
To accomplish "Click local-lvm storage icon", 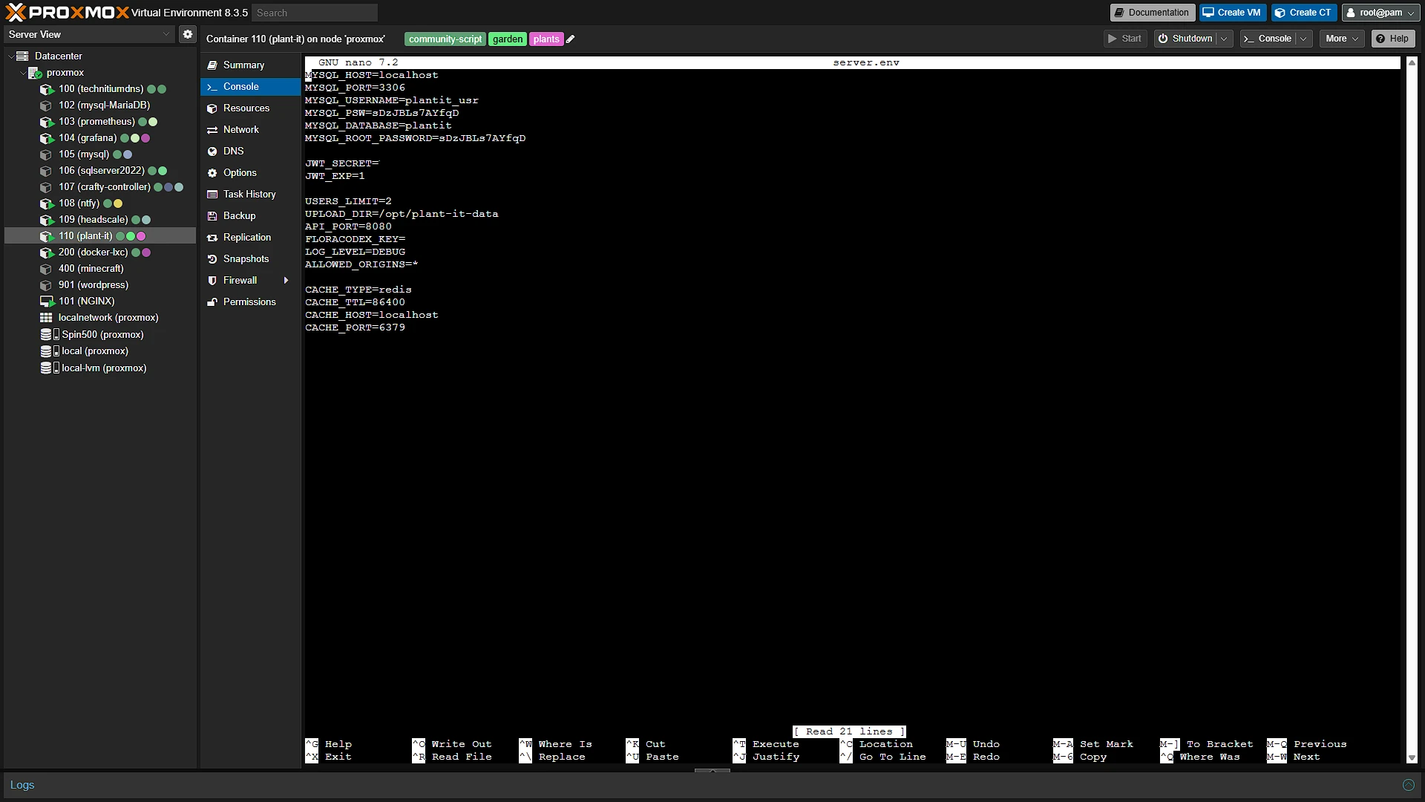I will coord(50,368).
